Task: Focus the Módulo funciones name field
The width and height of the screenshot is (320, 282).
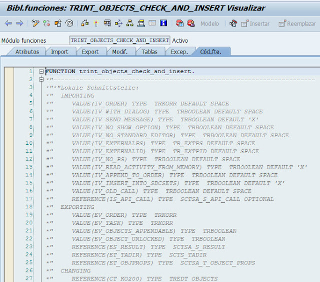Action: pos(119,40)
